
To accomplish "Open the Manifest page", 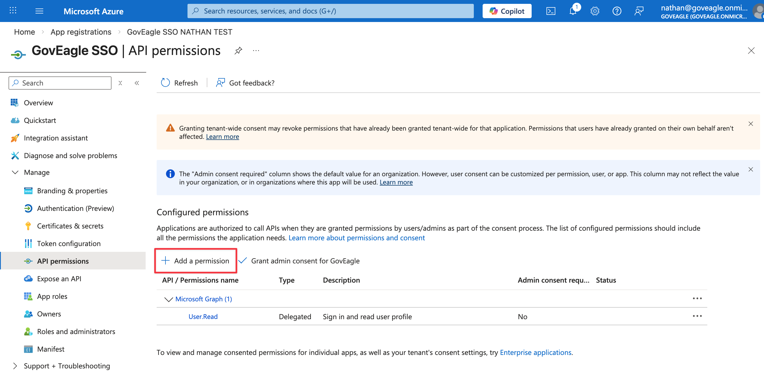I will [50, 349].
